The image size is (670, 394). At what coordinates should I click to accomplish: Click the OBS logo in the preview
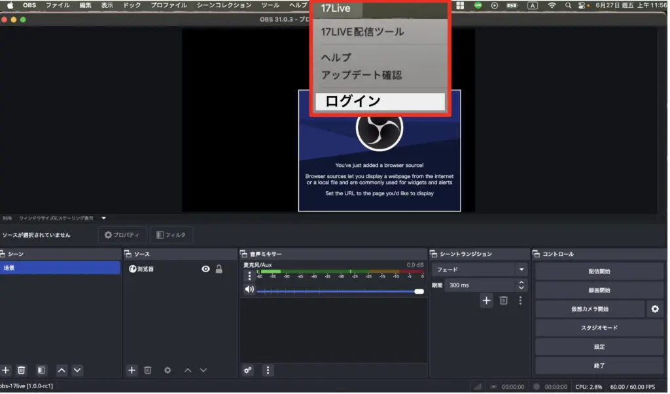379,129
